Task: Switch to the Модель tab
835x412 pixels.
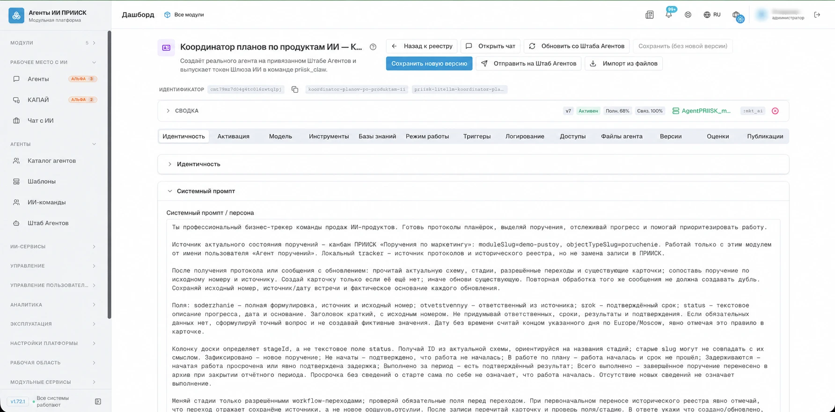Action: [280, 137]
